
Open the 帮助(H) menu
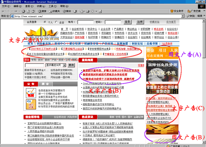pyautogui.click(x=64, y=6)
